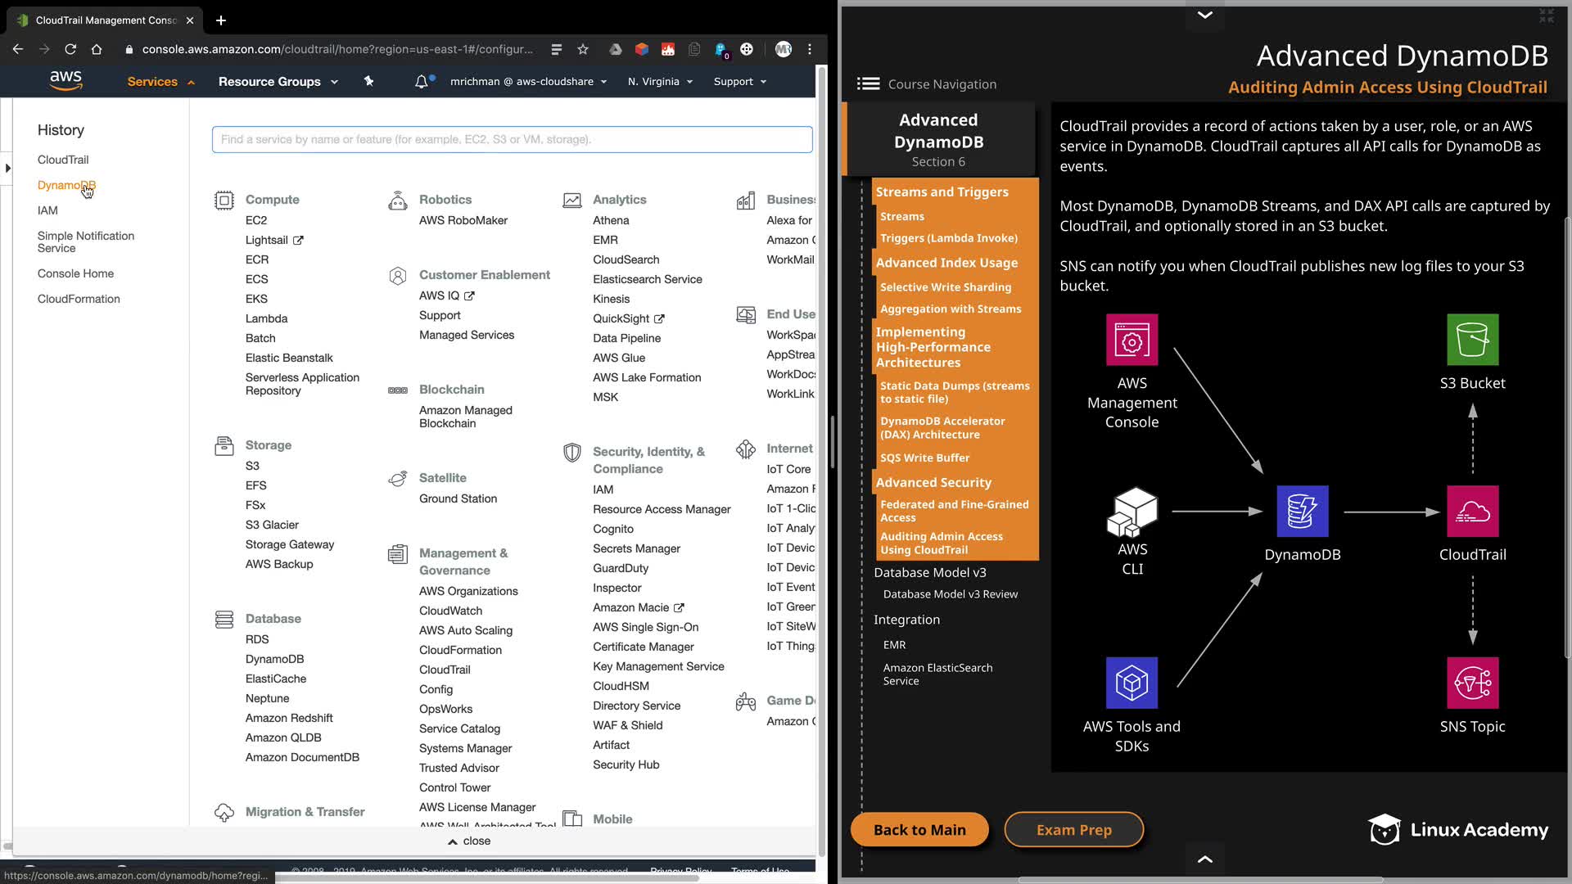This screenshot has height=884, width=1572.
Task: Collapse the services panel with close
Action: click(x=469, y=841)
